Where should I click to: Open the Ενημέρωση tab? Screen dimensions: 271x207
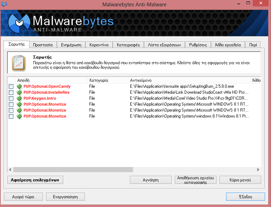(71, 45)
